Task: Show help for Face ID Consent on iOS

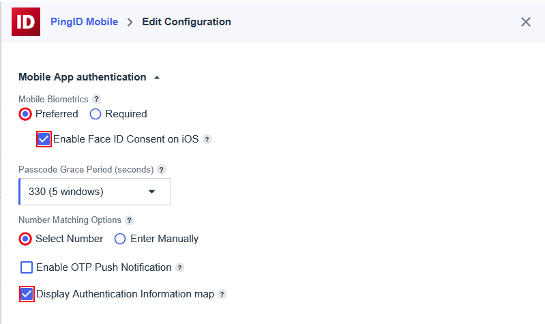Action: pos(207,139)
